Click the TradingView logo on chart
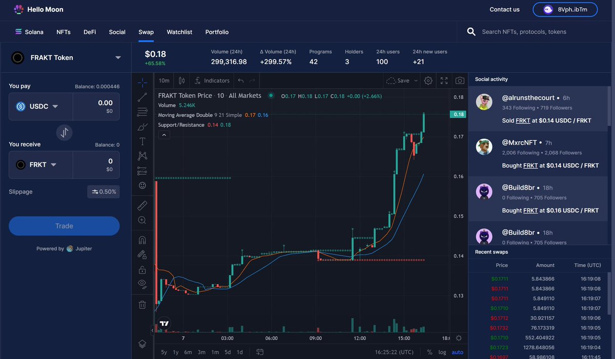 (x=164, y=324)
